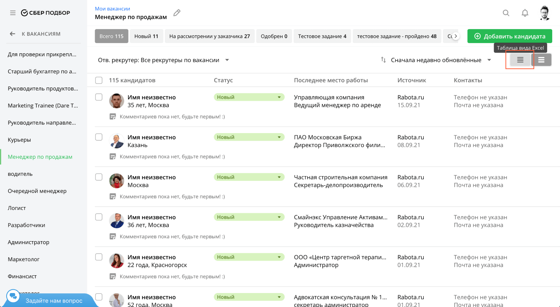
Task: Switch to Excel-style table view
Action: coord(520,60)
